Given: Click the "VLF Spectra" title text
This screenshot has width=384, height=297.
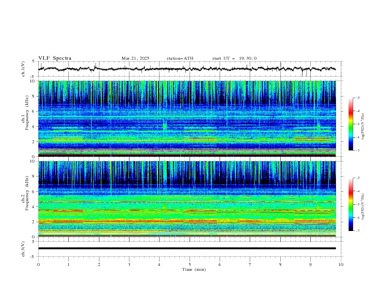Looking at the screenshot, I should point(55,58).
